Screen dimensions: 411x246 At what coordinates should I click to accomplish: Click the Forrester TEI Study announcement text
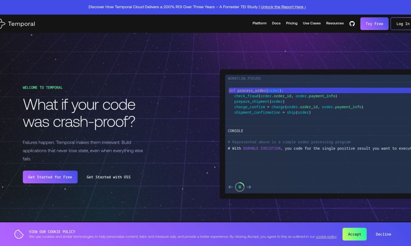pyautogui.click(x=173, y=7)
